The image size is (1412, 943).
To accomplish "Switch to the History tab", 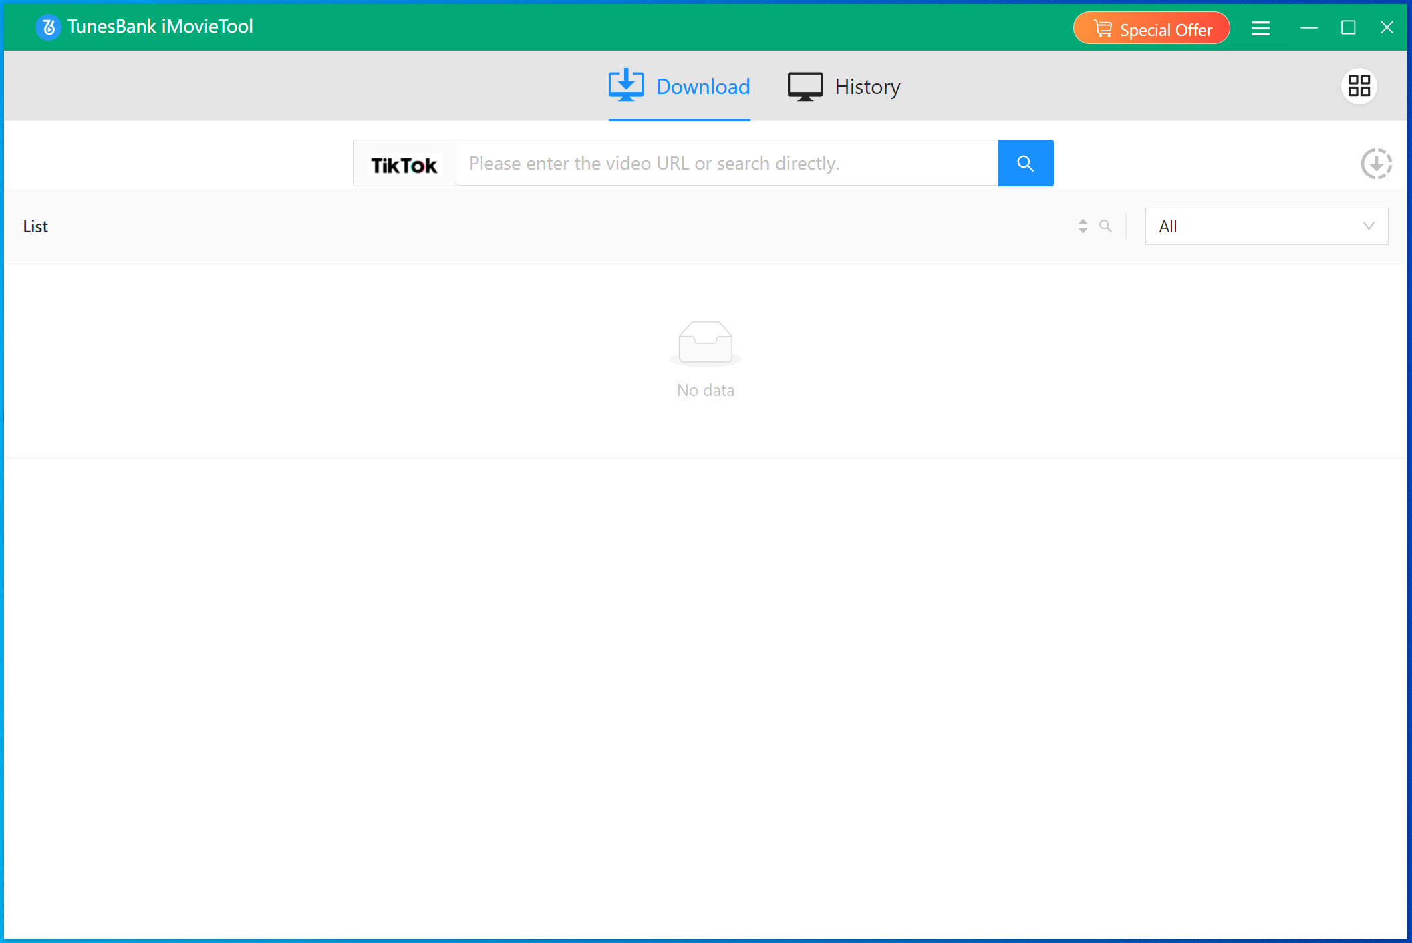I will pos(867,87).
